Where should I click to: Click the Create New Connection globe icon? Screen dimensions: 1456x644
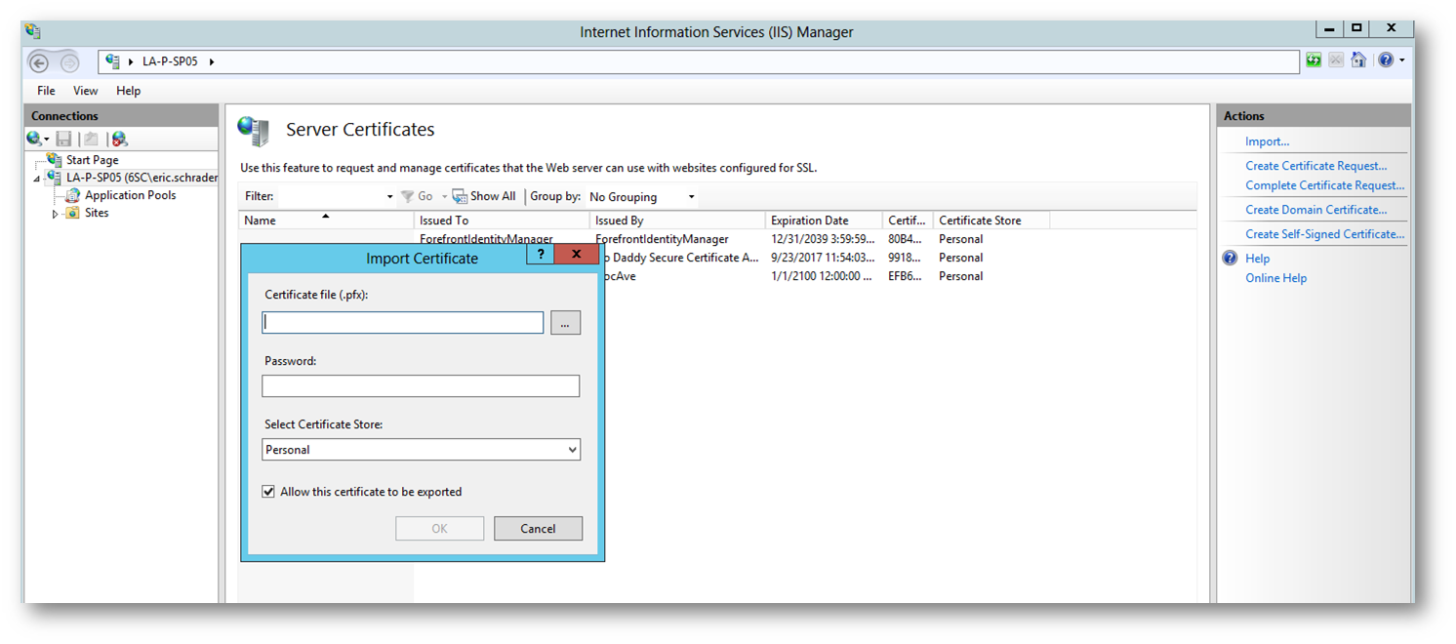point(35,140)
